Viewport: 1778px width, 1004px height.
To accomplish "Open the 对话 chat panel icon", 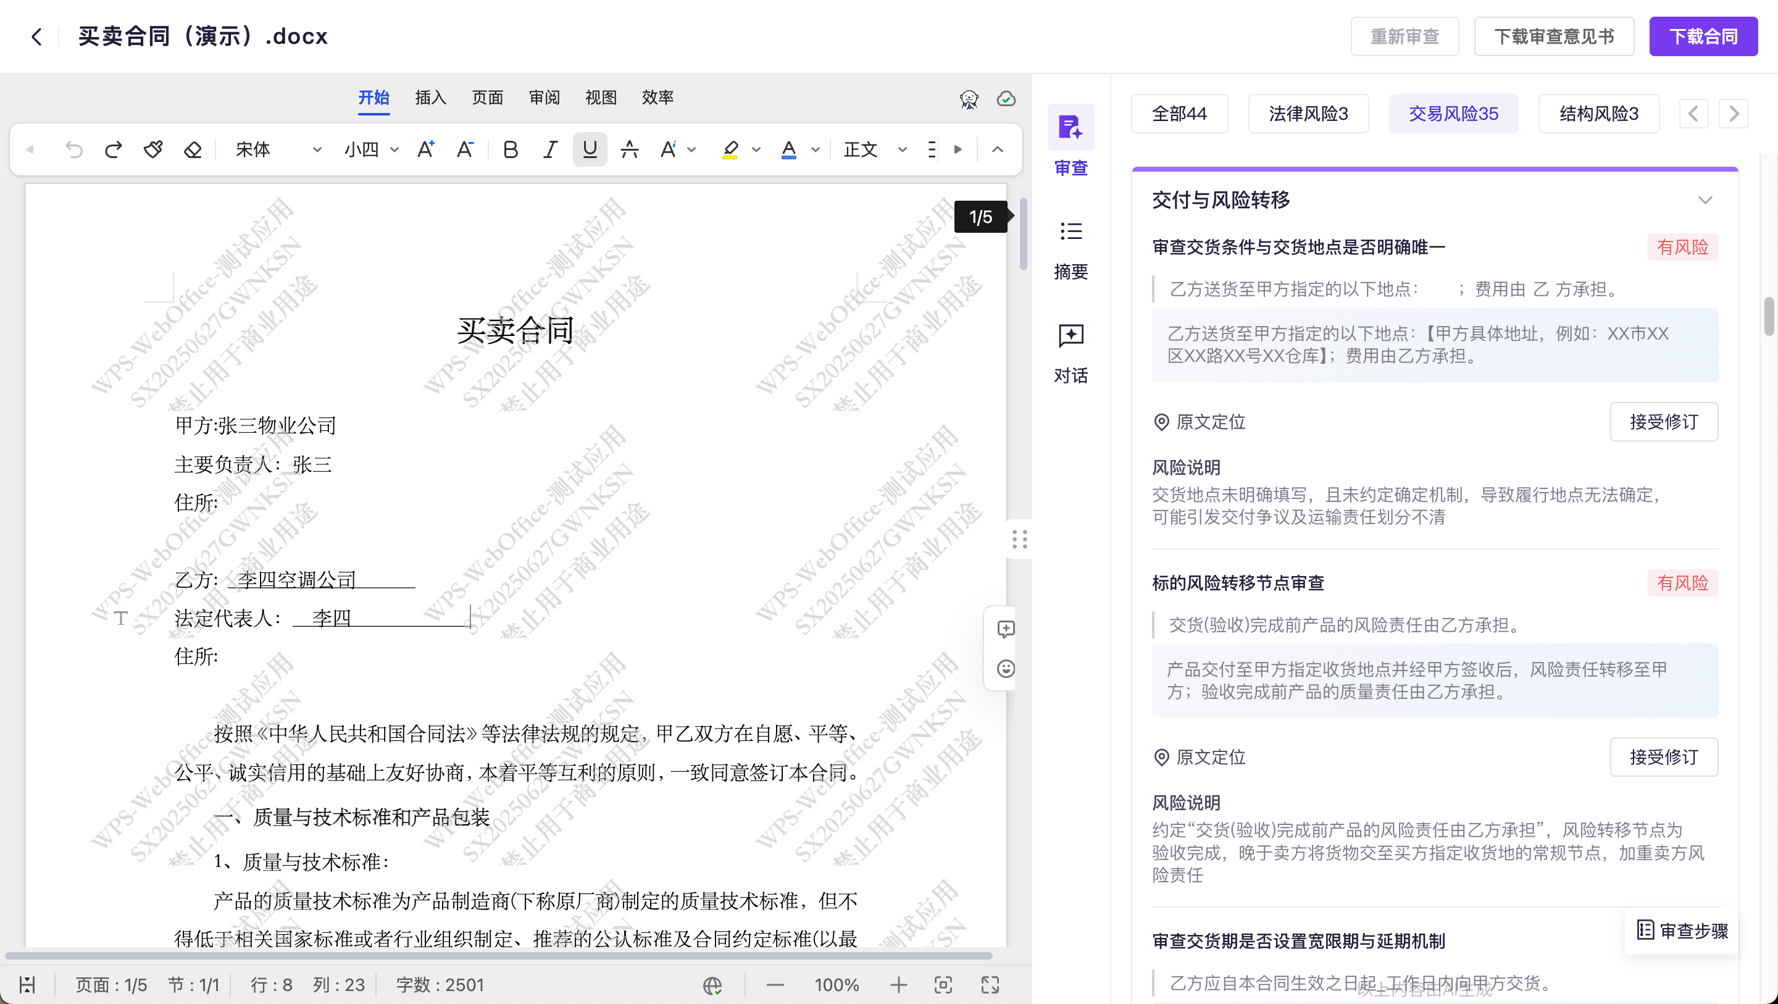I will [x=1071, y=335].
